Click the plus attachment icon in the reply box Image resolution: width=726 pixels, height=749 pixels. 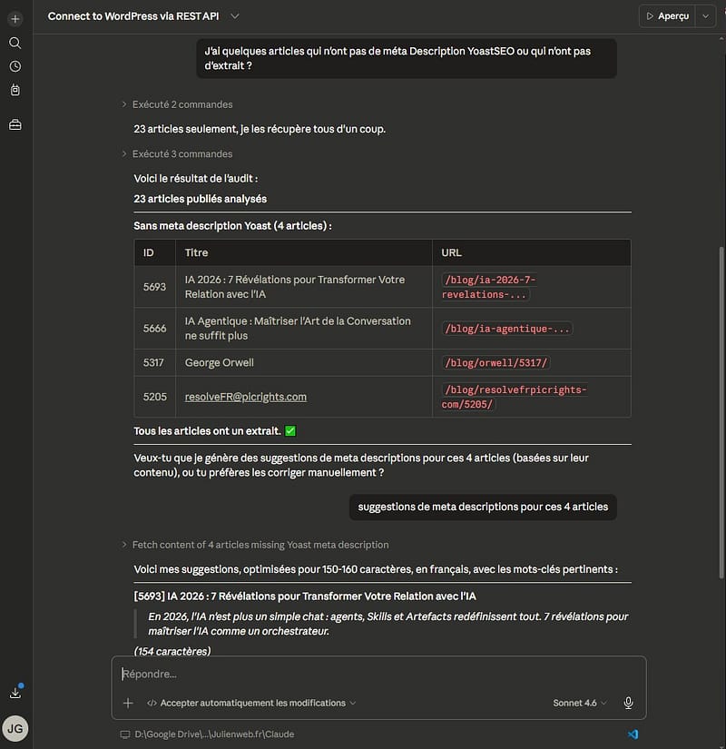point(127,703)
